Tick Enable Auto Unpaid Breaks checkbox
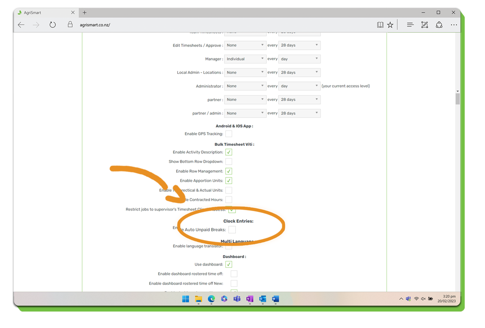This screenshot has height=328, width=485. pos(232,230)
